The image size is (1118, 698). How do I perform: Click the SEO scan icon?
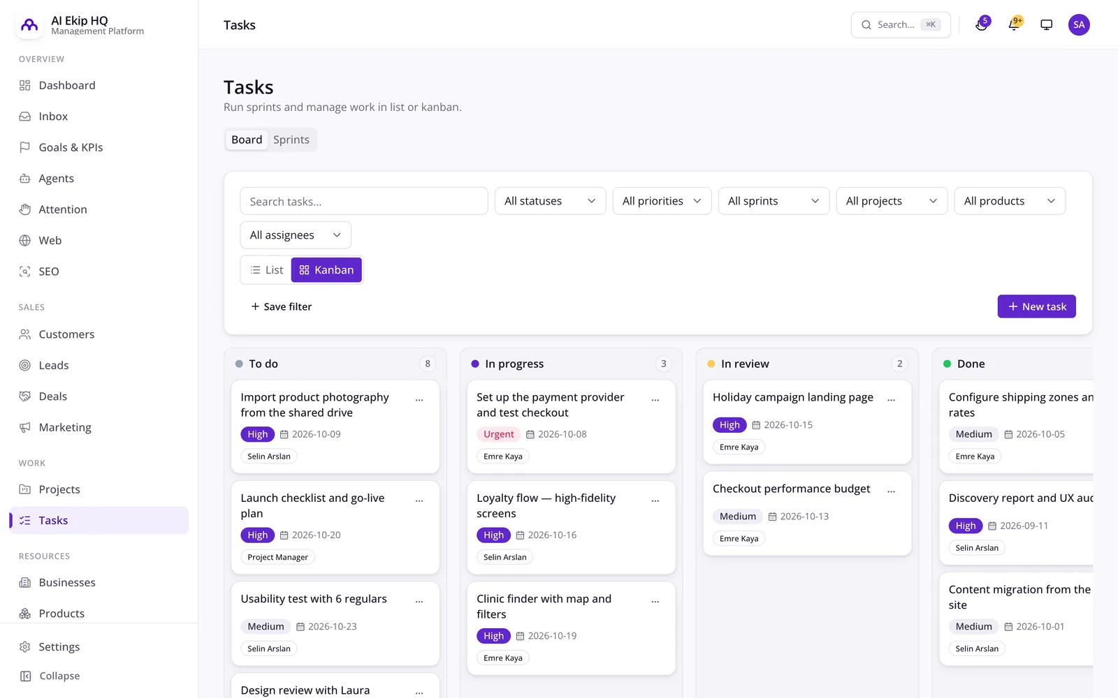point(25,272)
